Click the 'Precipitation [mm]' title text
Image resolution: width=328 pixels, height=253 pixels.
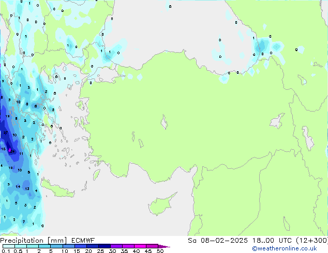pyautogui.click(x=34, y=241)
